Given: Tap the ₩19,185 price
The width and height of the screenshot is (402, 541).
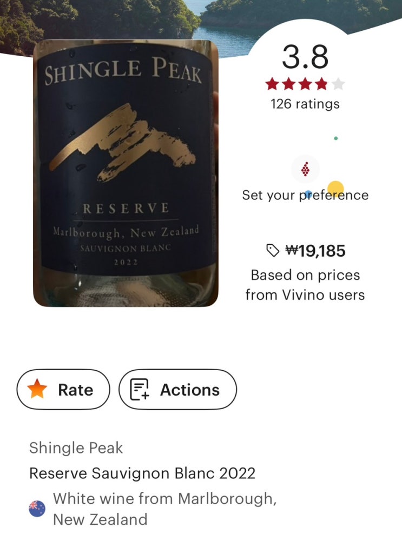Looking at the screenshot, I should 315,251.
